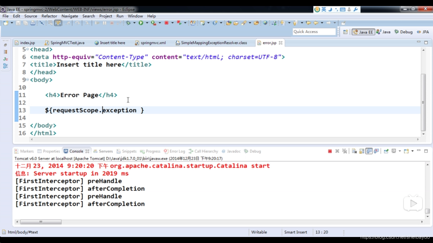Click the editor vertical scrollbar
Screen dimensions: 433x243
point(423,102)
